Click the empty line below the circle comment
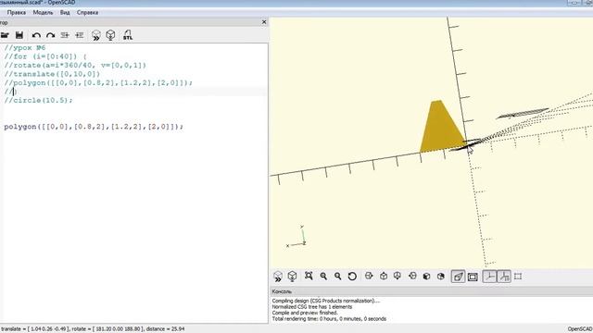 [134, 109]
